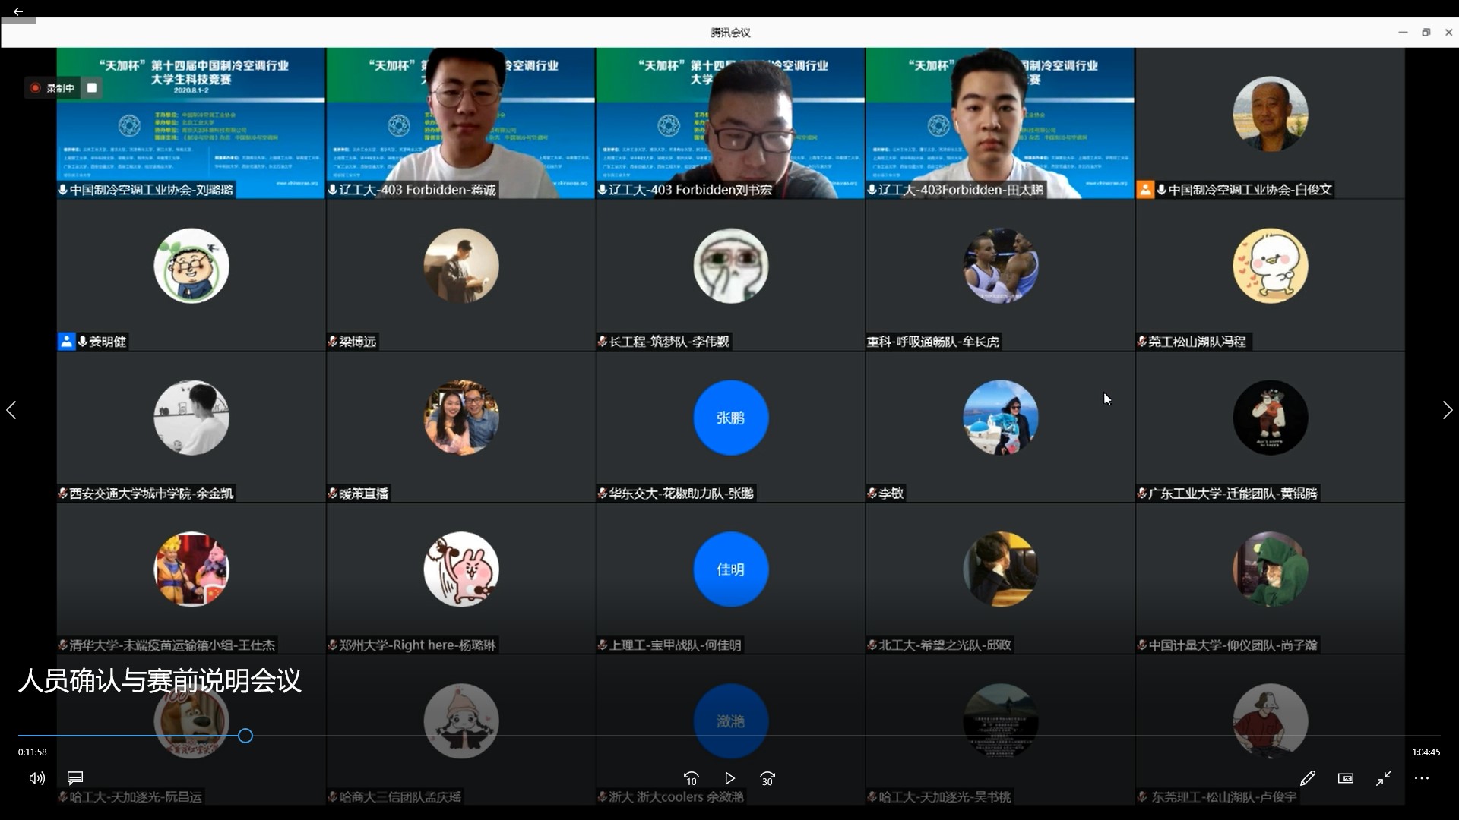This screenshot has height=820, width=1459.
Task: Click 刘璐璐 conference banner video tile
Action: tap(191, 121)
